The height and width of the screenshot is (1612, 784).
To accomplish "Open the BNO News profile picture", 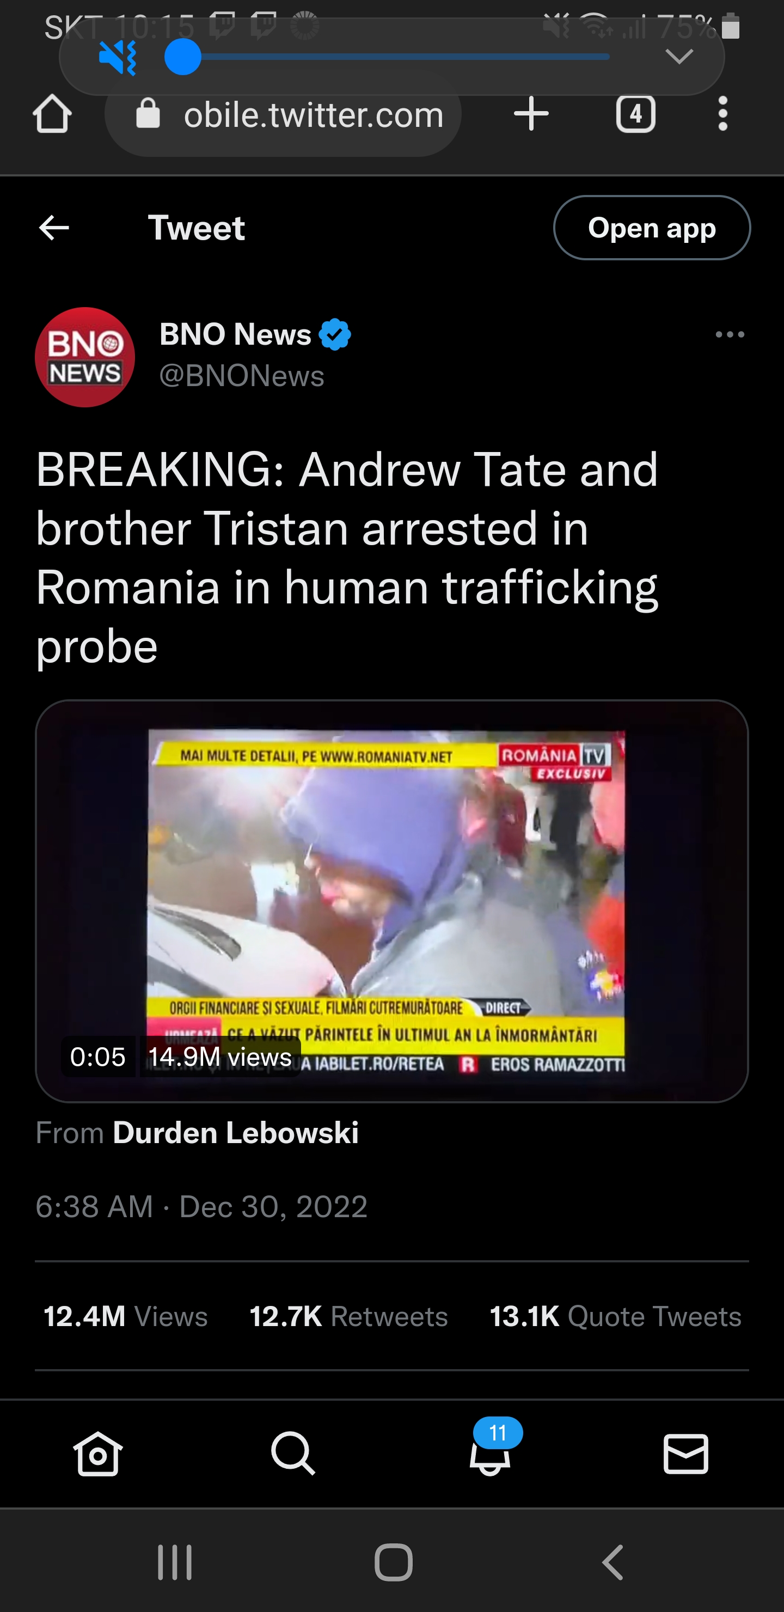I will [x=85, y=357].
